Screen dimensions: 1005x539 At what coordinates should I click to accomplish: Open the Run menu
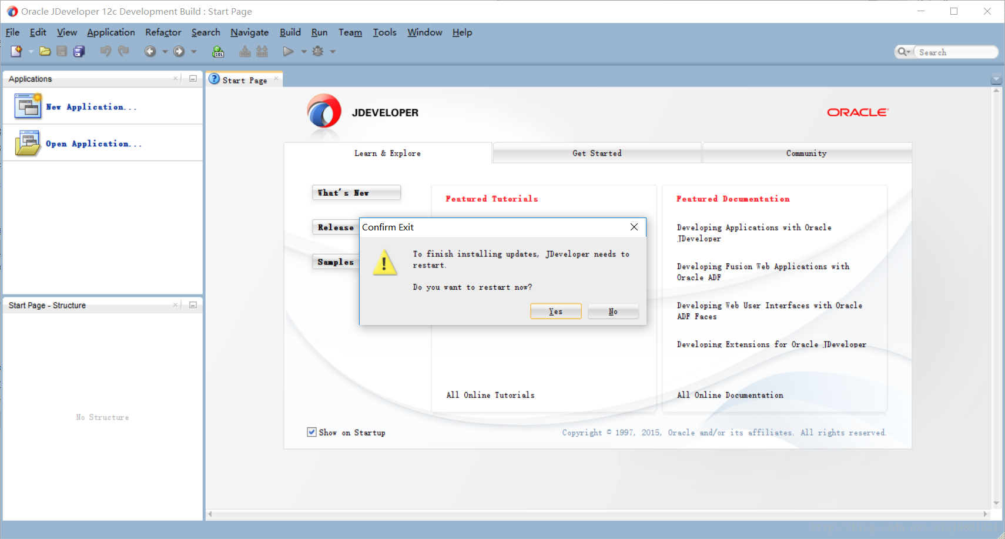click(319, 32)
